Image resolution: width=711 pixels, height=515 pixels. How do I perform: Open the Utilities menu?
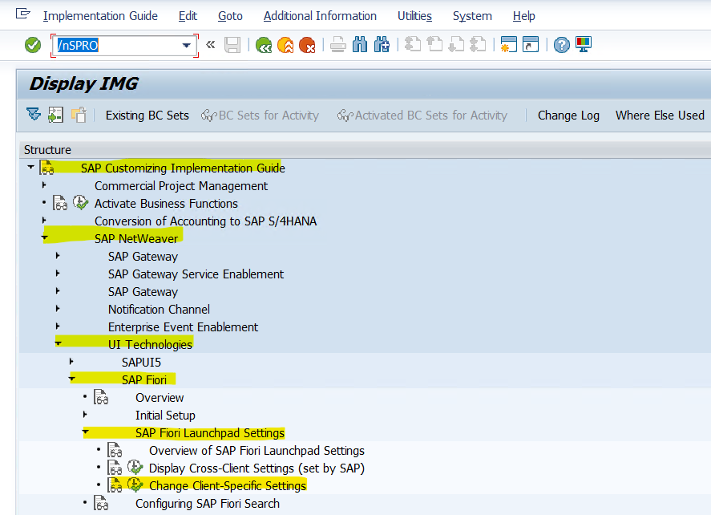[x=414, y=16]
